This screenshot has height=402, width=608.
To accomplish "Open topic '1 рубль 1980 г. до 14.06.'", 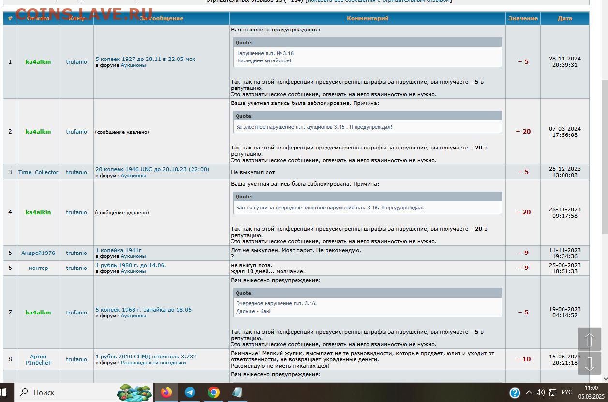I will (131, 265).
